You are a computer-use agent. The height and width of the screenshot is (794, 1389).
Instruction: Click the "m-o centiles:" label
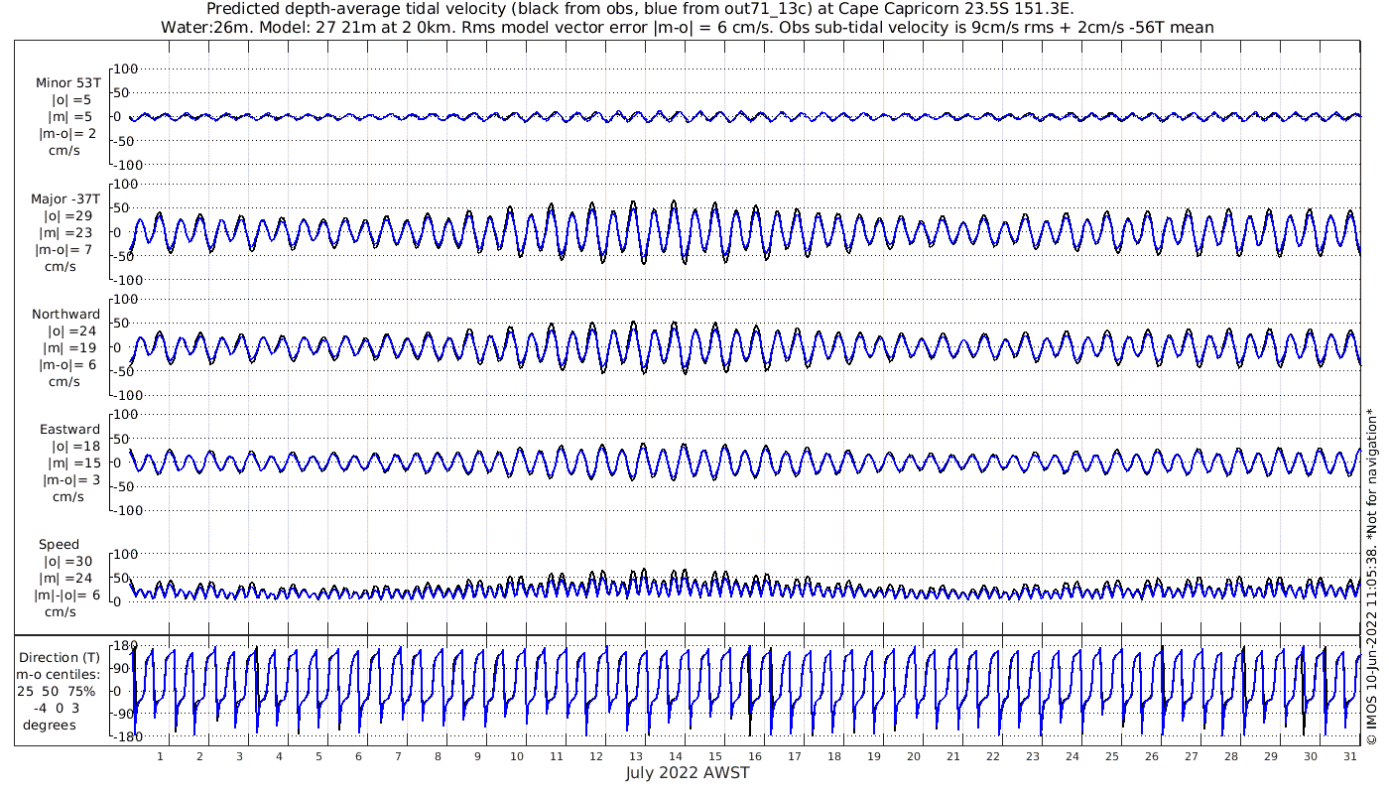(60, 674)
